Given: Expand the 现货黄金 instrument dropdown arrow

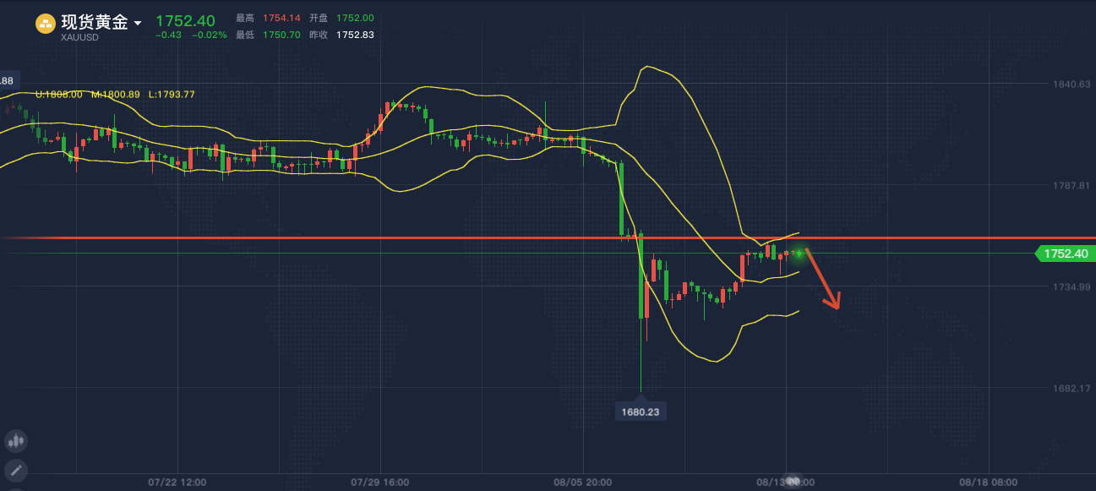Looking at the screenshot, I should point(138,24).
